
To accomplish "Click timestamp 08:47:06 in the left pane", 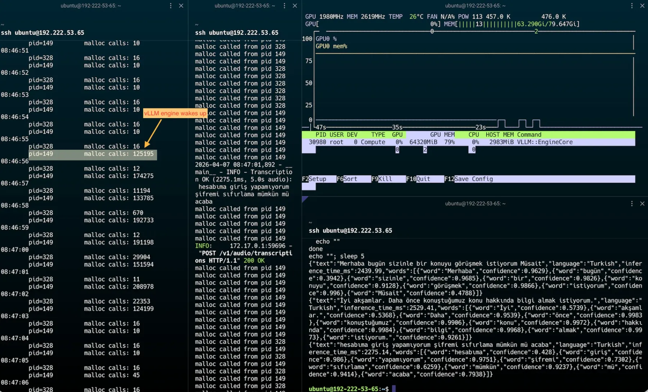I will [15, 382].
